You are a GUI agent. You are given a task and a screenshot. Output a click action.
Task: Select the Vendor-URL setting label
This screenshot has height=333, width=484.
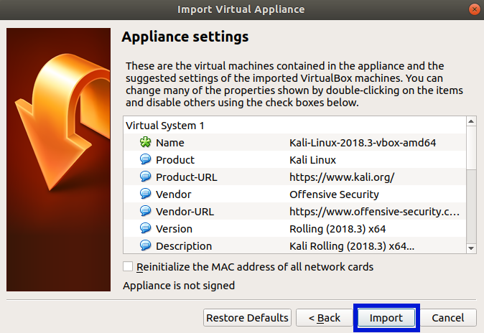click(x=185, y=212)
